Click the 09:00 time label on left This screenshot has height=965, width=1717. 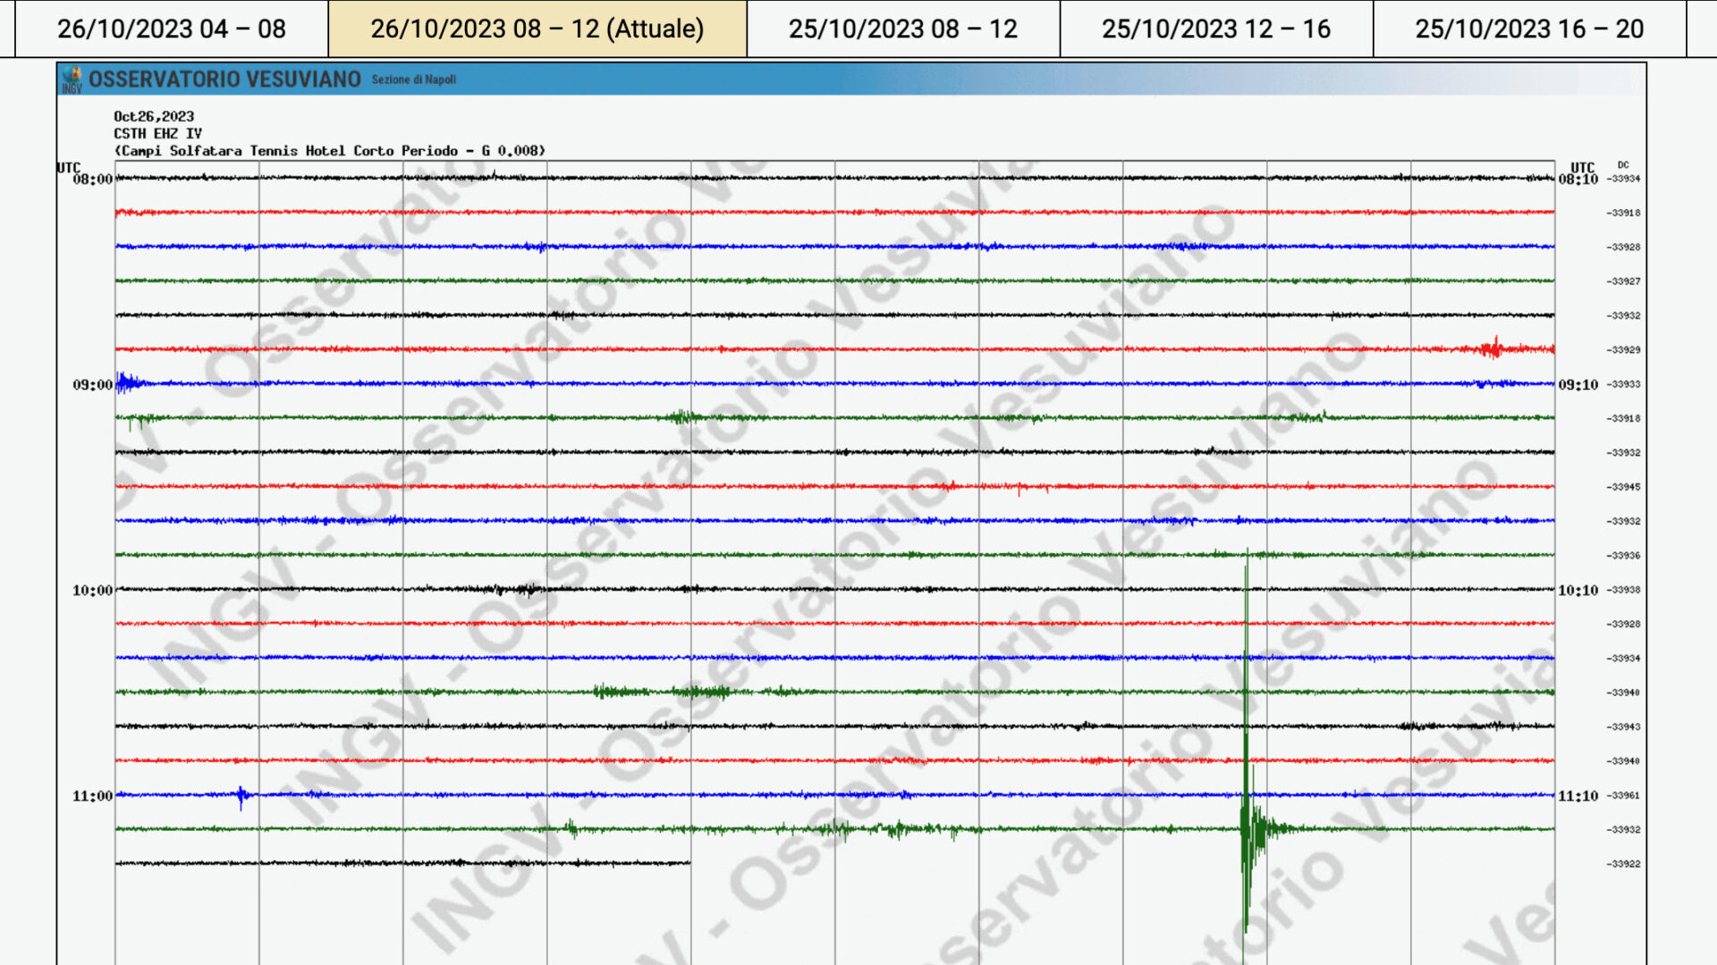pos(93,385)
